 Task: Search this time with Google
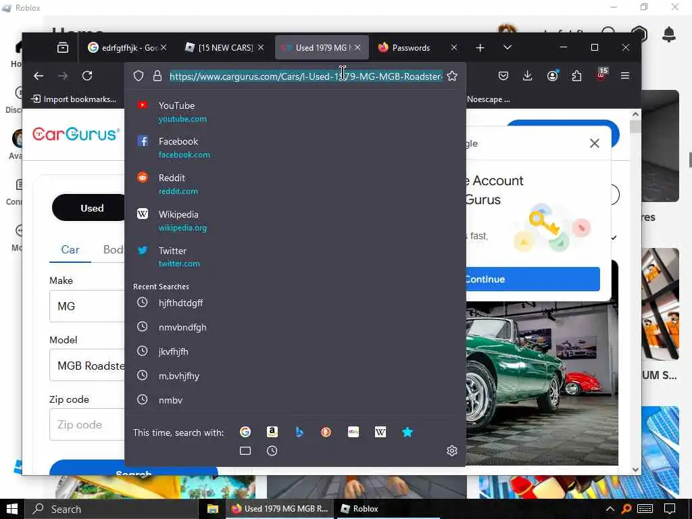pos(245,432)
